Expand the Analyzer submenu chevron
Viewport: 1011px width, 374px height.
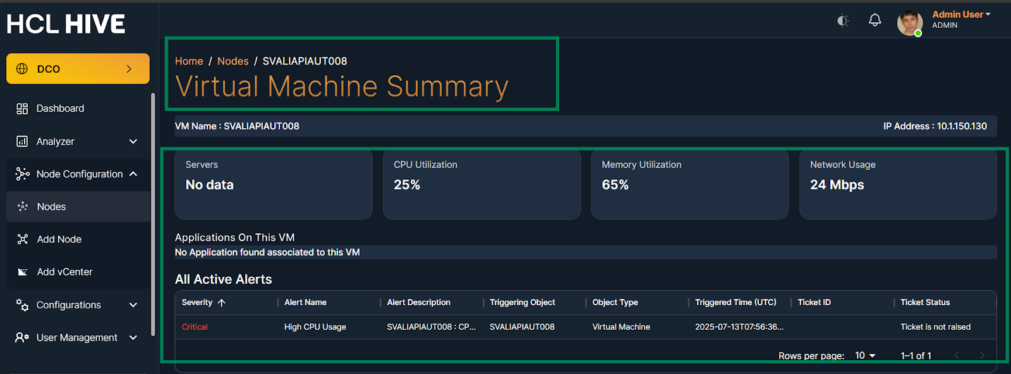pyautogui.click(x=133, y=142)
